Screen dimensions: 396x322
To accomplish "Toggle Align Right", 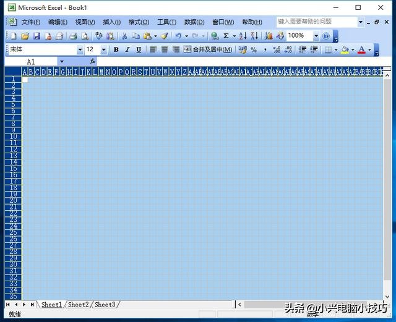I will [176, 49].
